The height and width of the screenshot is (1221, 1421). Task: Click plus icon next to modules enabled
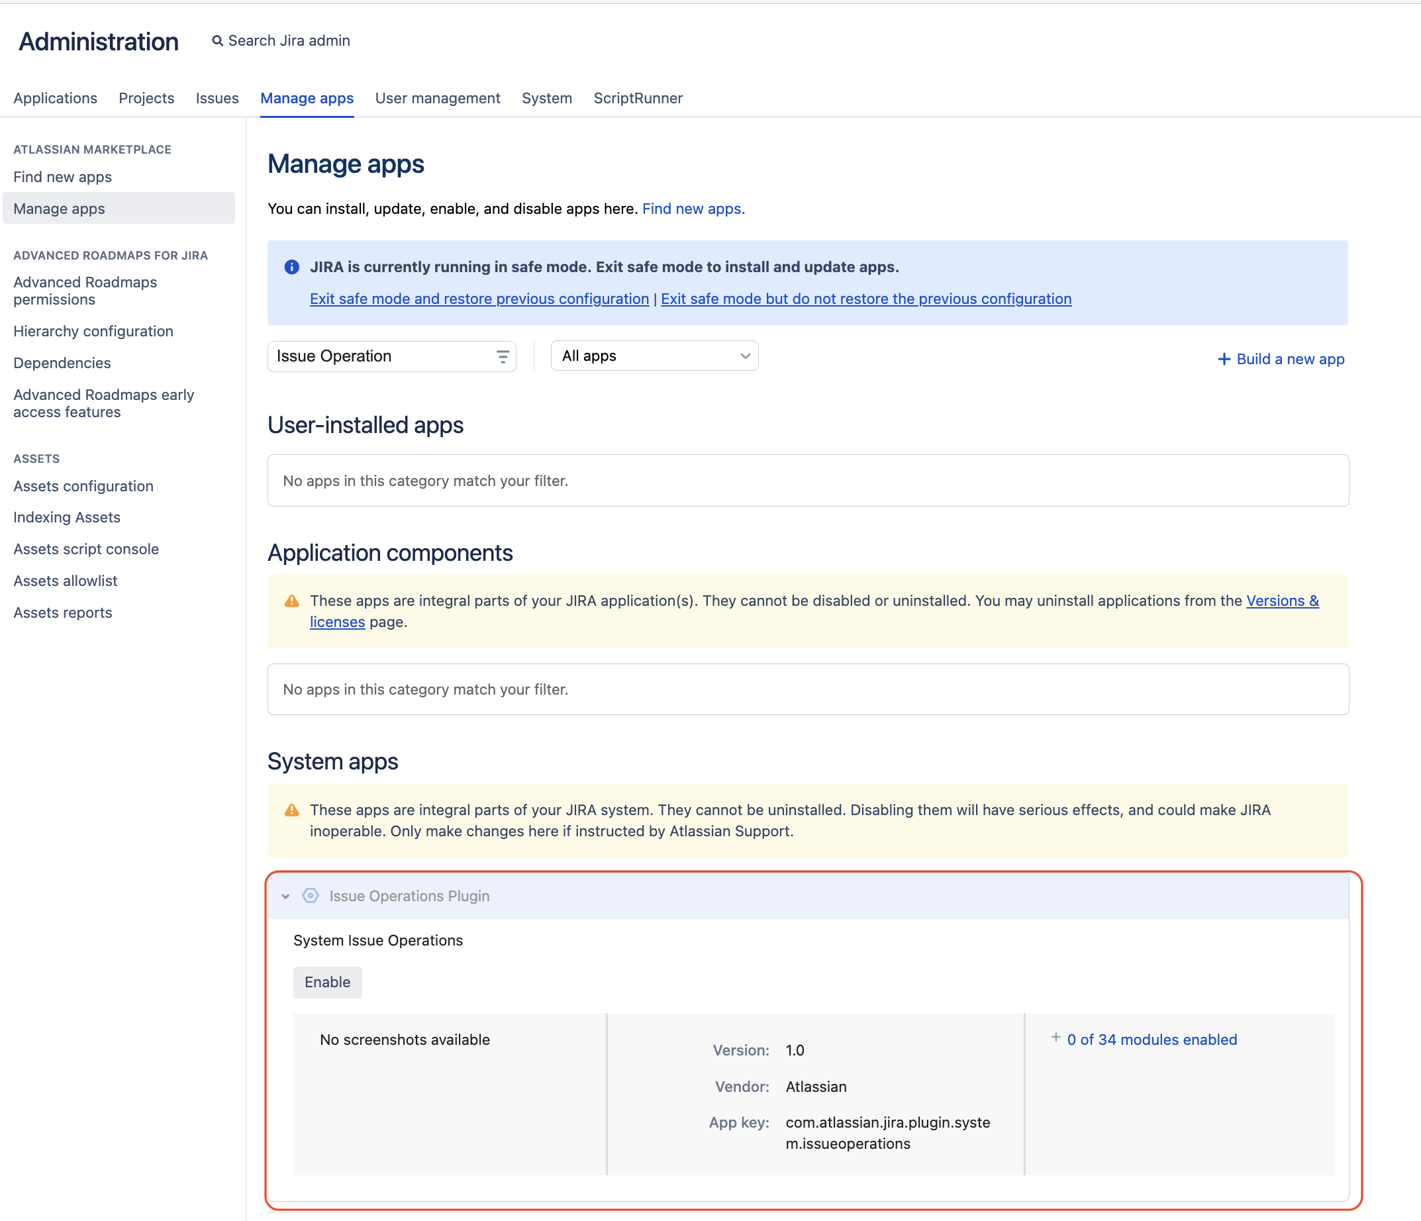click(1055, 1038)
